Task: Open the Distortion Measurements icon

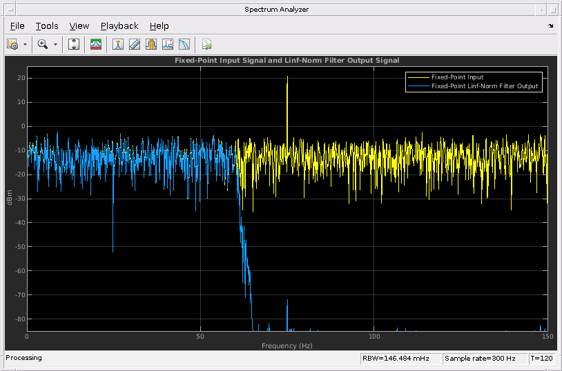Action: 184,44
